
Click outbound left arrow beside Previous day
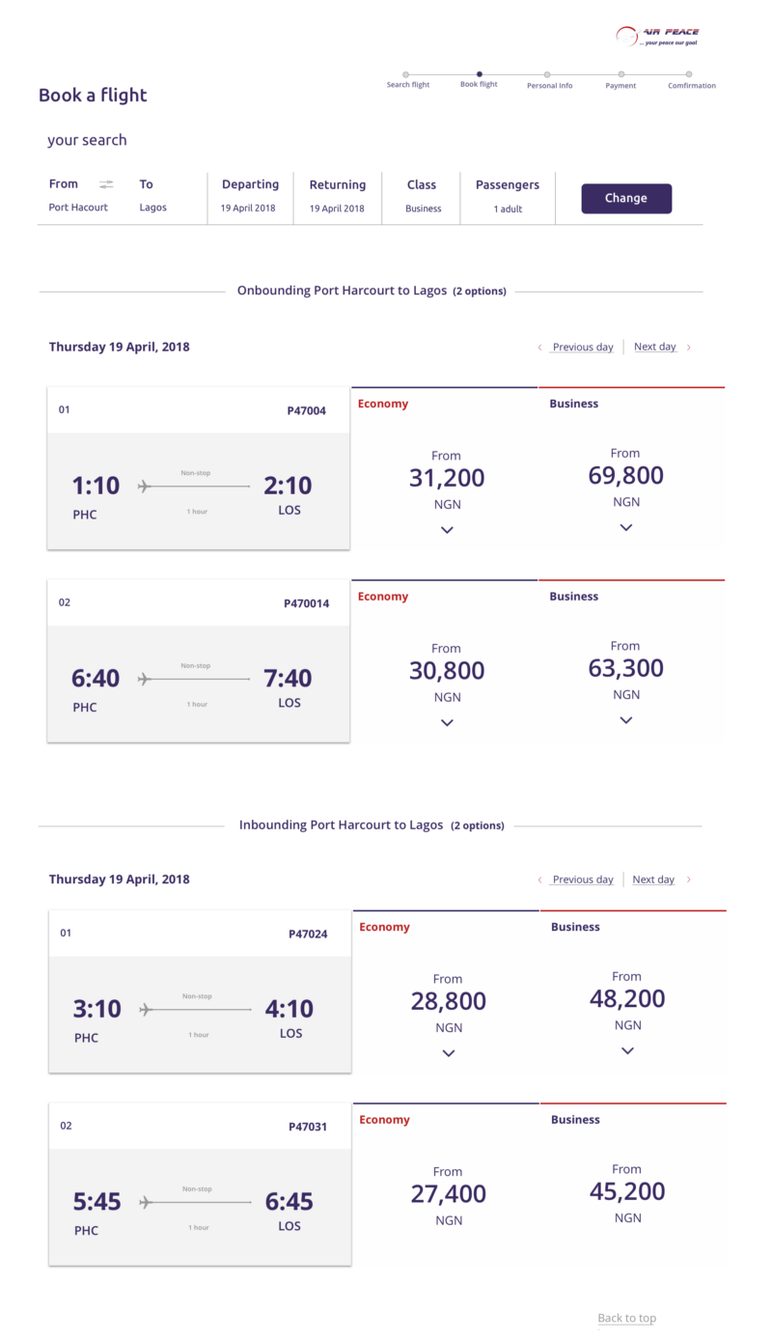(540, 348)
